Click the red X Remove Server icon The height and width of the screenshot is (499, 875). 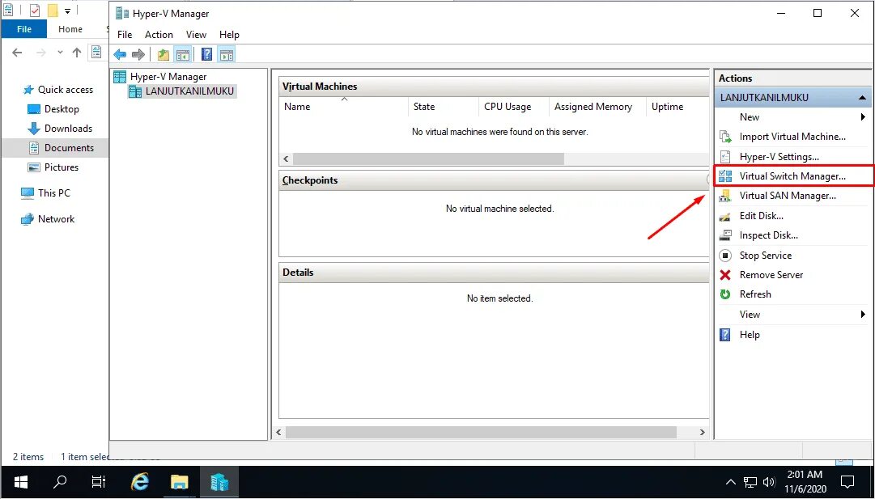pos(725,275)
